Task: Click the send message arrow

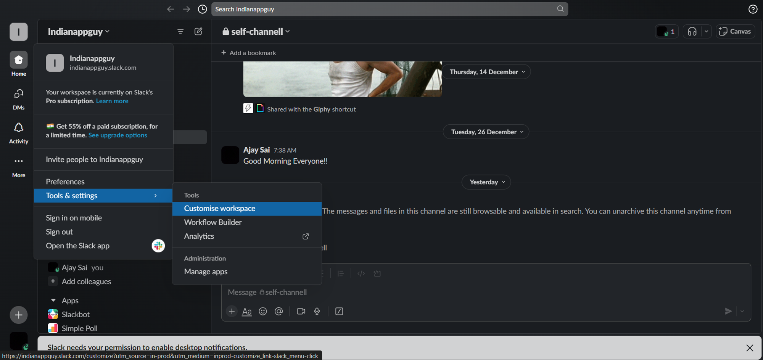Action: tap(728, 311)
